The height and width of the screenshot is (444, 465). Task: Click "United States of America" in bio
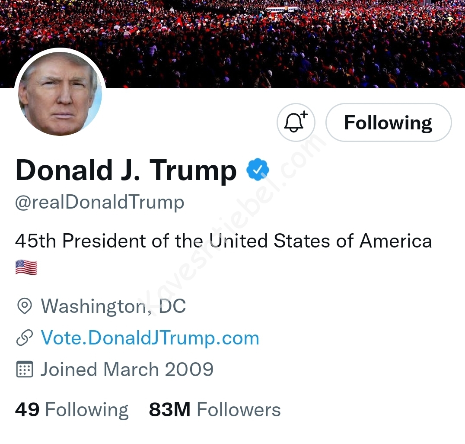(320, 241)
